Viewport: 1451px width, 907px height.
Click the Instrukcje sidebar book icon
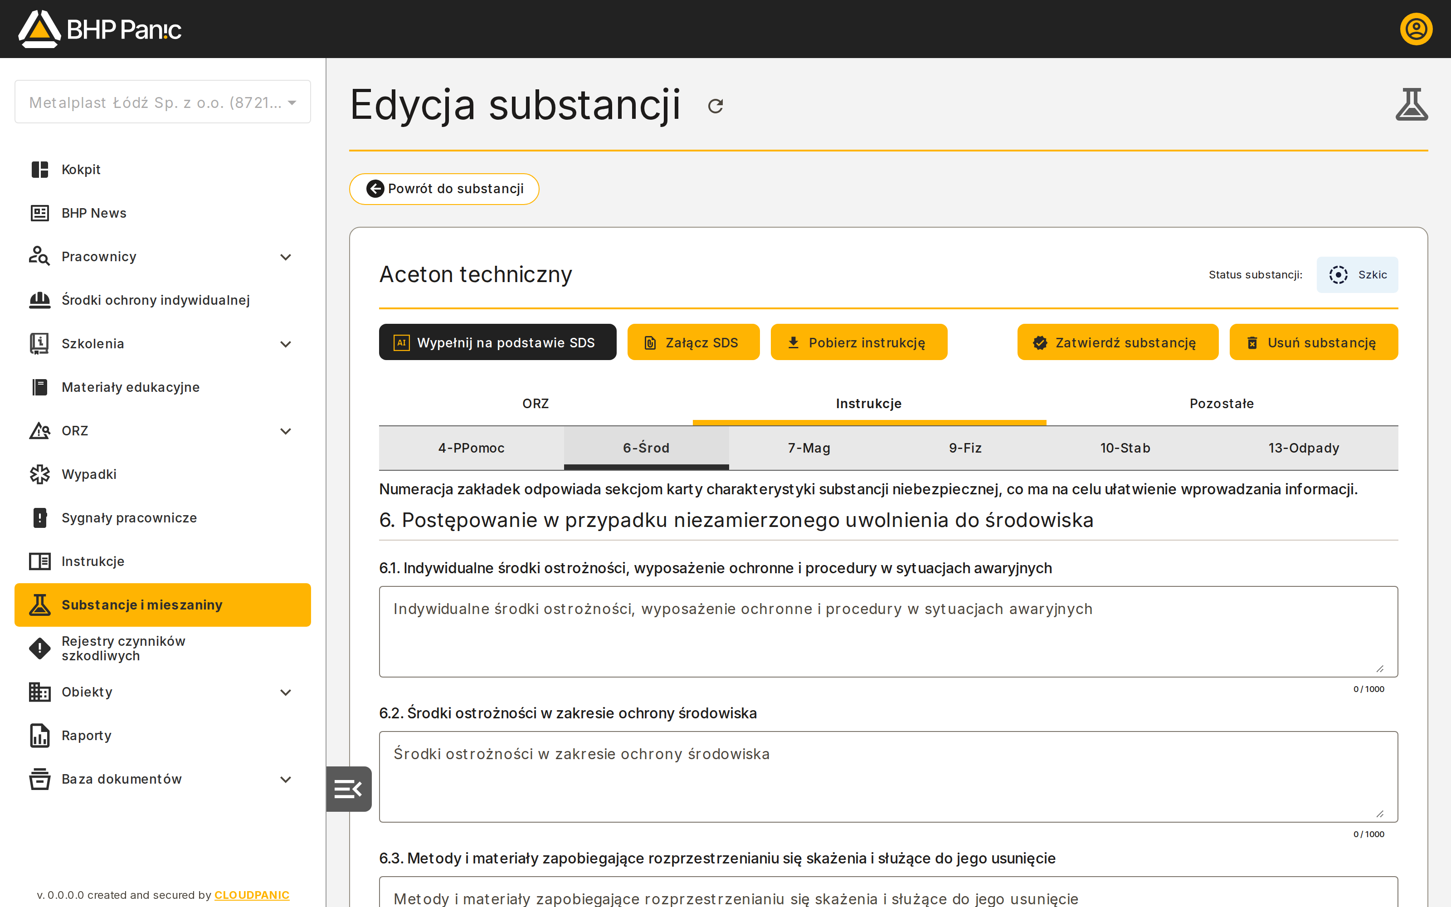(39, 561)
